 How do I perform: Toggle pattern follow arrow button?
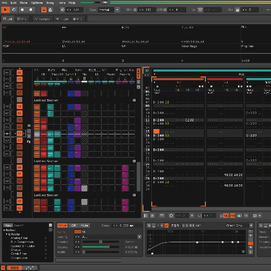pos(44,10)
